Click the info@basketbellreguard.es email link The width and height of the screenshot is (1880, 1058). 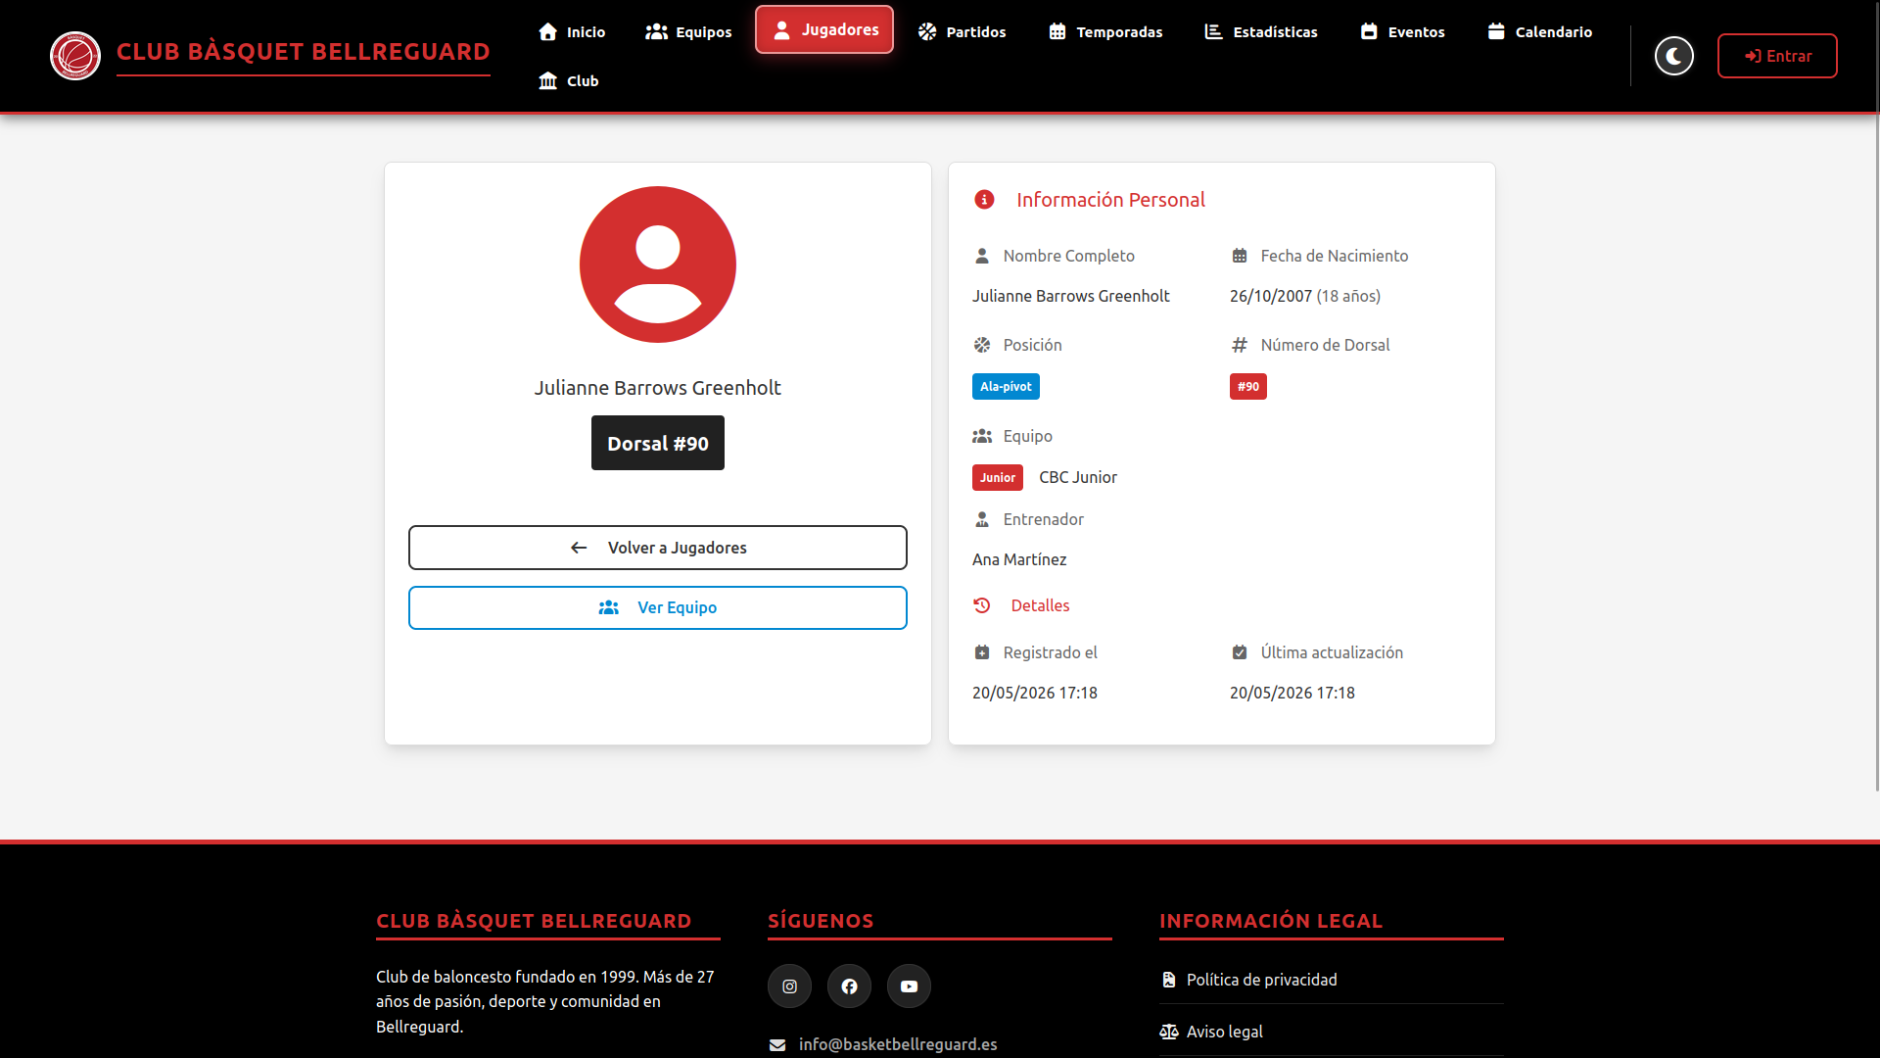coord(898,1044)
